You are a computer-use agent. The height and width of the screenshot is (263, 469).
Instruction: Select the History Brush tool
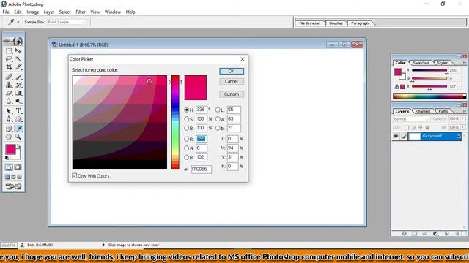point(18,85)
